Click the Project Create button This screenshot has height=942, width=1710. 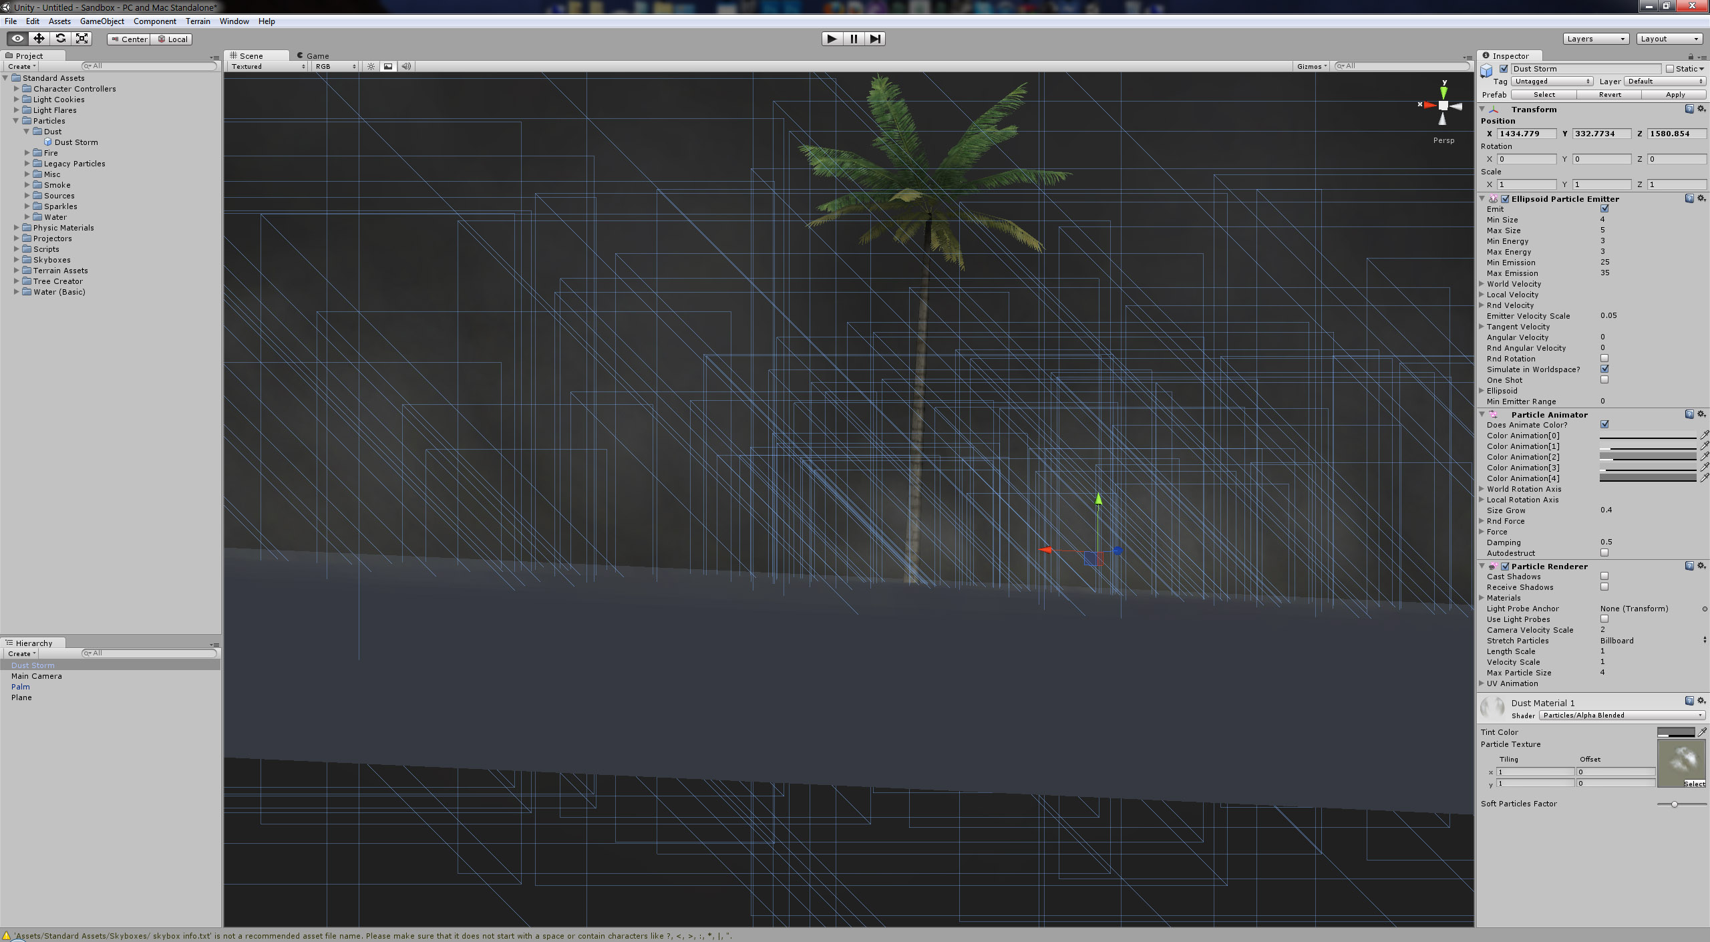[21, 66]
